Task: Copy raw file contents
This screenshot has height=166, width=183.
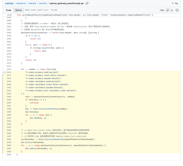Action: pyautogui.click(x=168, y=10)
